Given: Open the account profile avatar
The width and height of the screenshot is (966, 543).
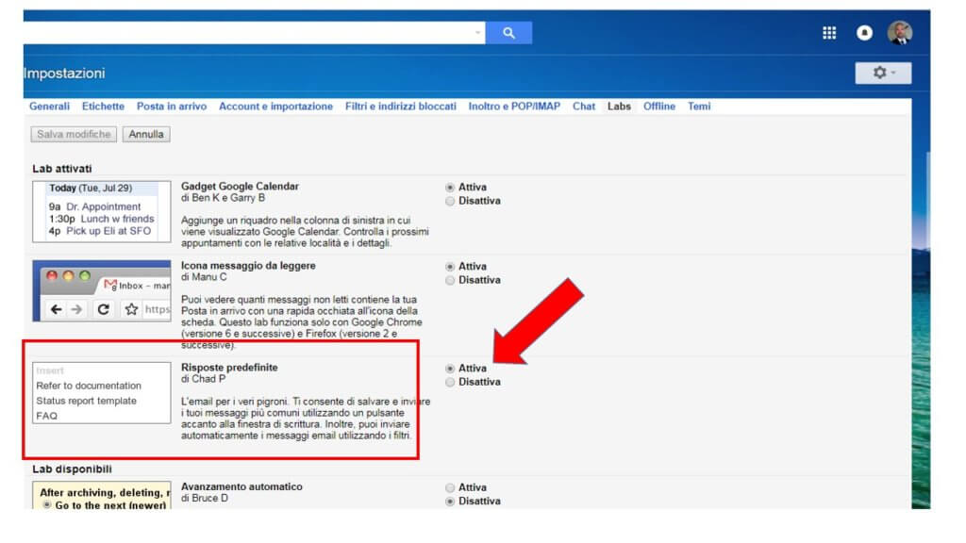Looking at the screenshot, I should (x=900, y=33).
